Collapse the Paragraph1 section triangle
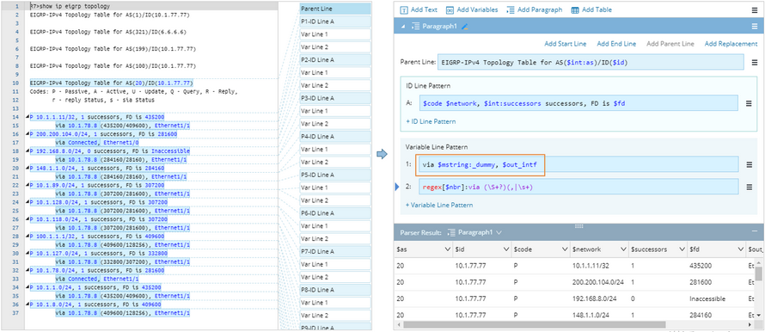 coord(403,27)
